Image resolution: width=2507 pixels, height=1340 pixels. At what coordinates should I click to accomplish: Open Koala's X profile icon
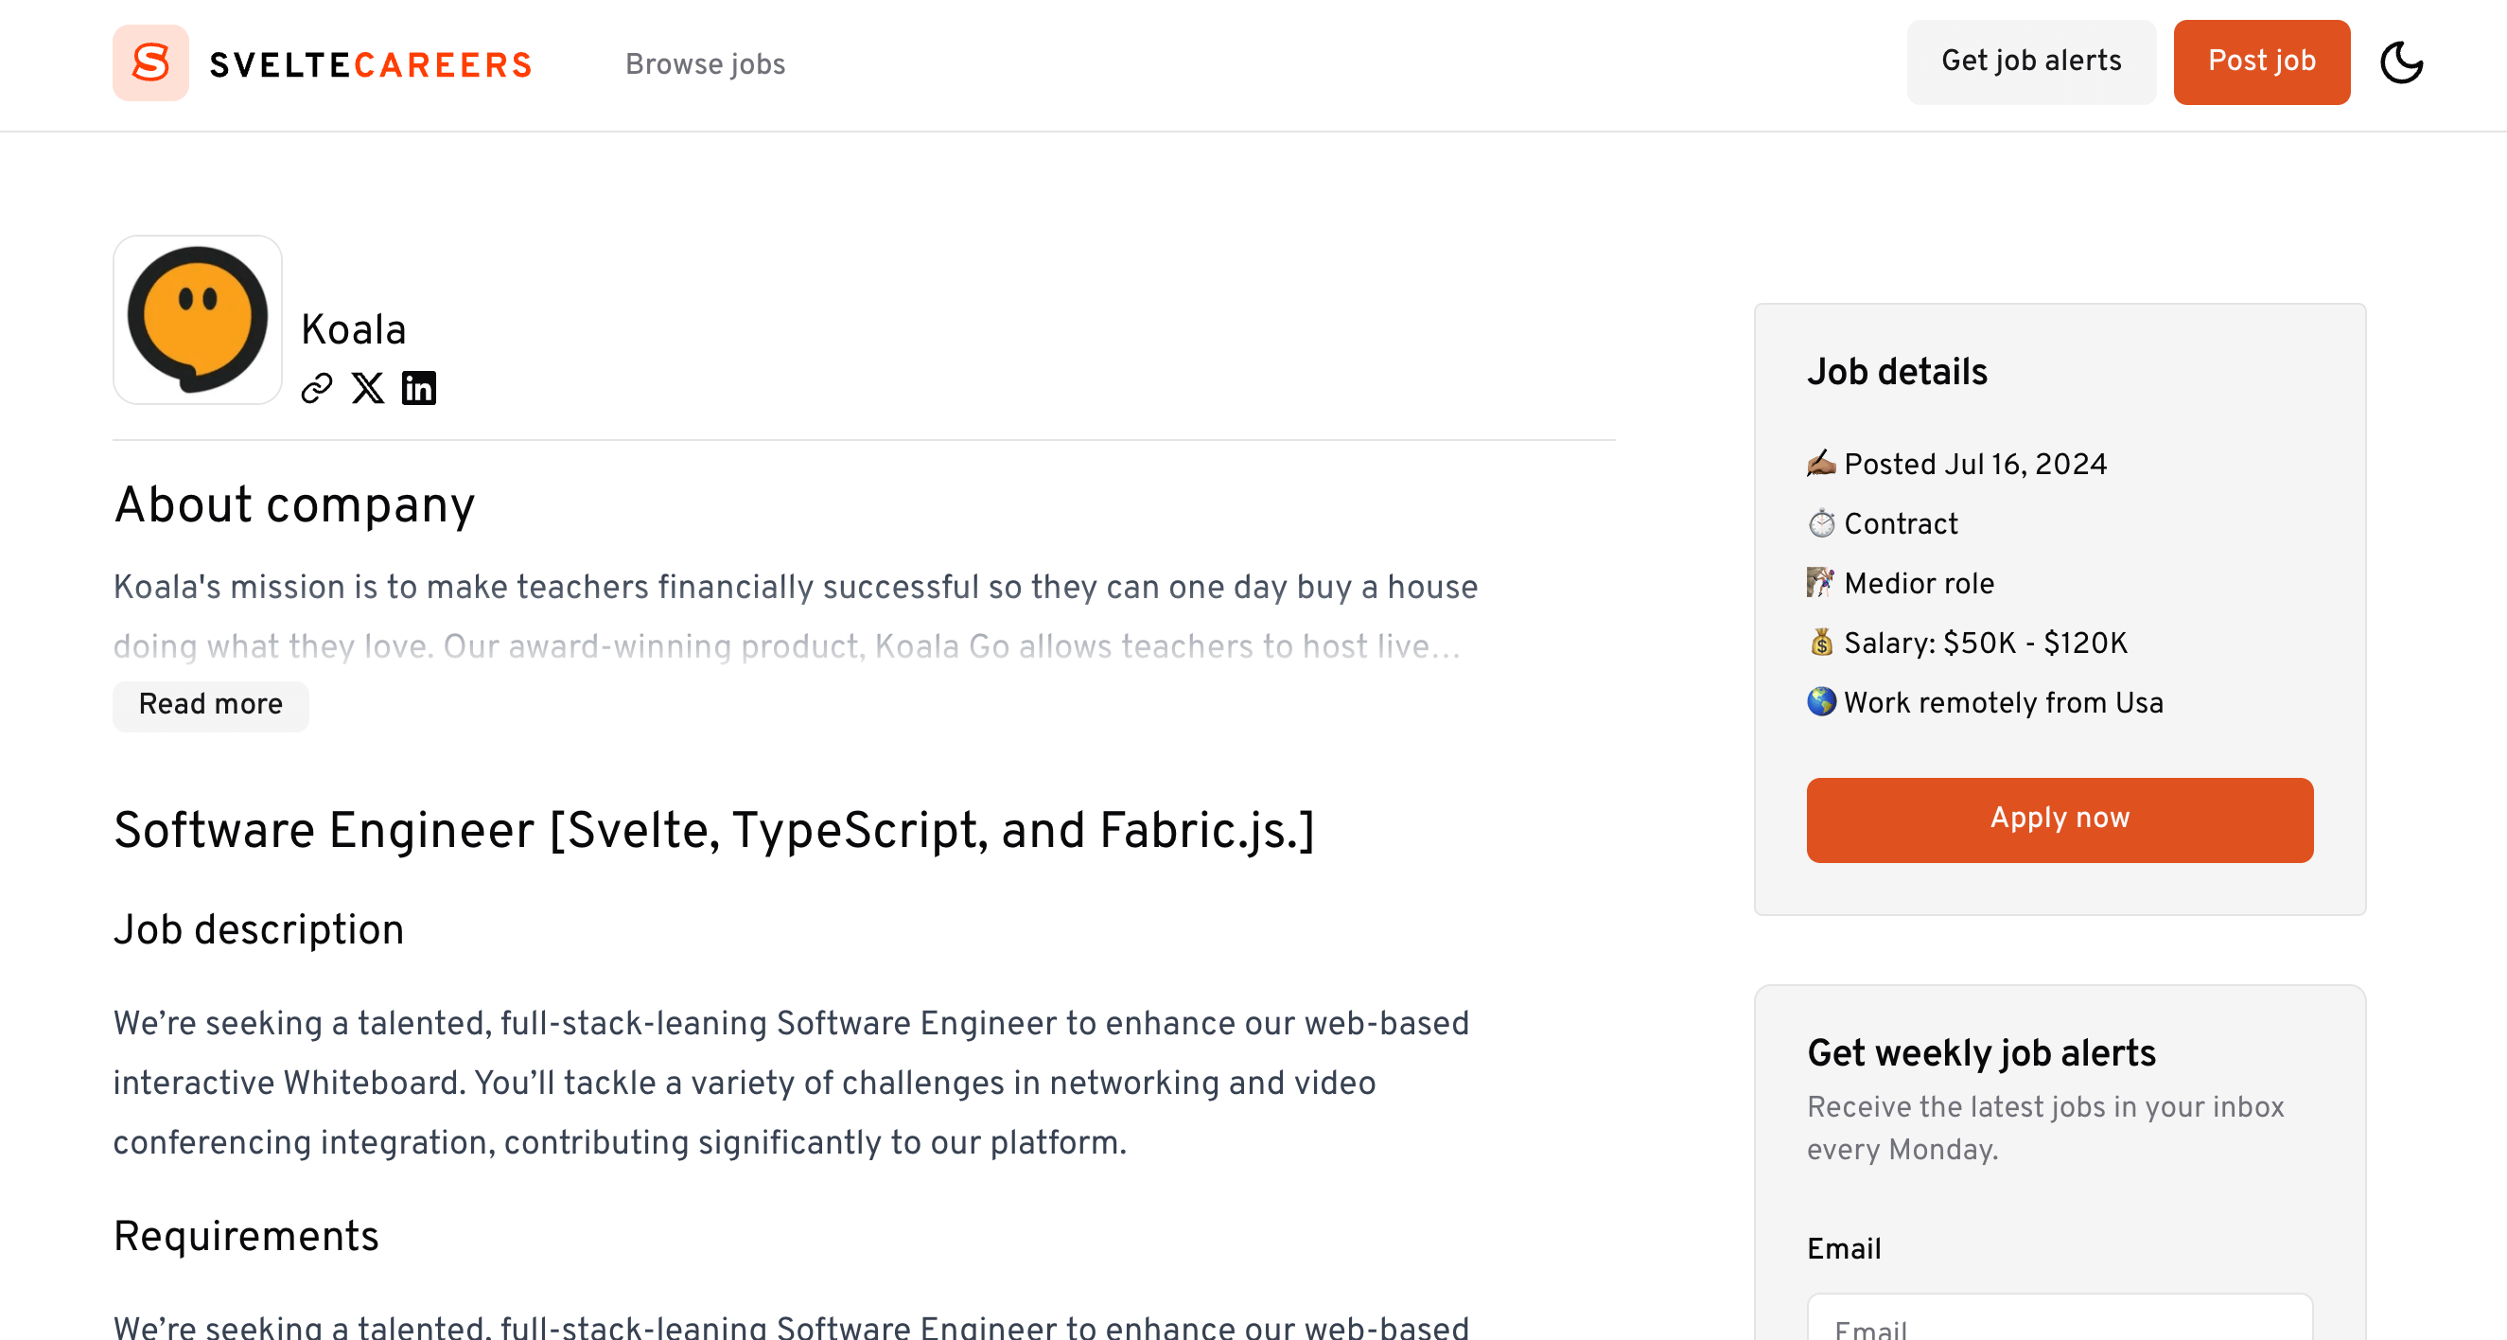click(x=367, y=388)
